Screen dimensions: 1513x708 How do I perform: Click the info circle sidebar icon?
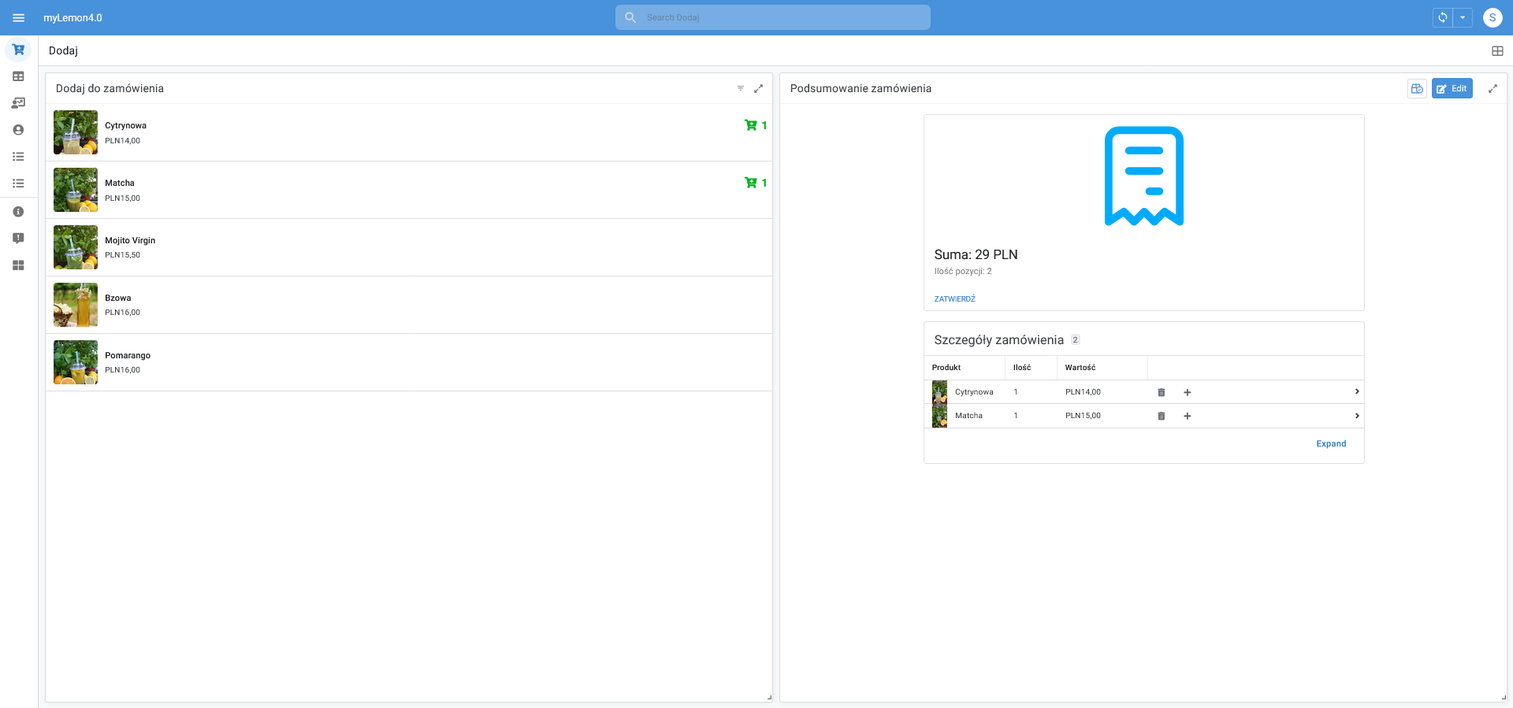click(x=18, y=212)
